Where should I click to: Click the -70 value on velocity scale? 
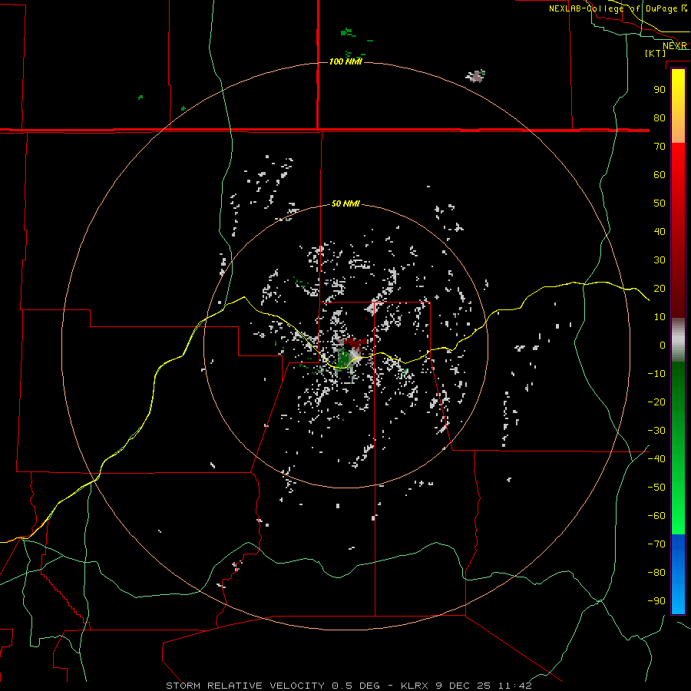coord(656,544)
